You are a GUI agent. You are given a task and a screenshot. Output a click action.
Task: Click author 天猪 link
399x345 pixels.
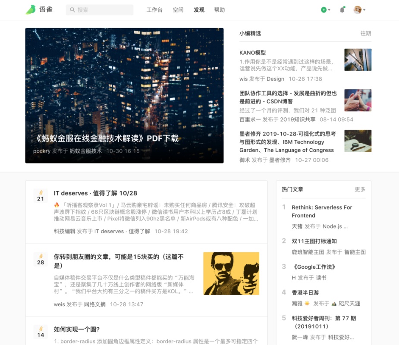click(x=297, y=226)
